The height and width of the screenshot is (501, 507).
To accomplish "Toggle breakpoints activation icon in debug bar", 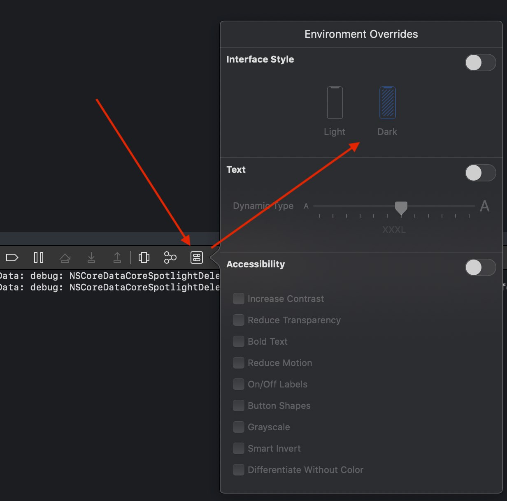I will (12, 258).
